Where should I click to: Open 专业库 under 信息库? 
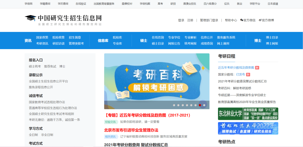click(118, 43)
